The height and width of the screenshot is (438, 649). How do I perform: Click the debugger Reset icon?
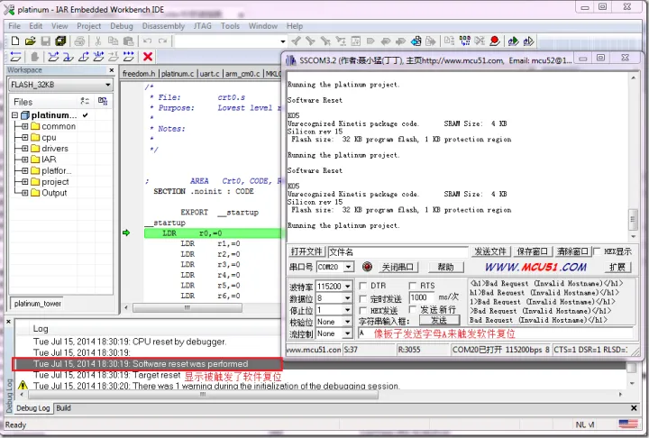point(15,56)
